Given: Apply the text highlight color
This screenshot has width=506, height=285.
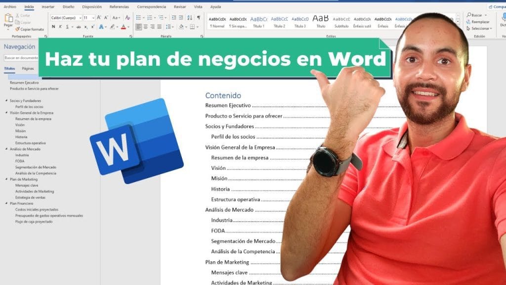Looking at the screenshot, I should click(112, 27).
